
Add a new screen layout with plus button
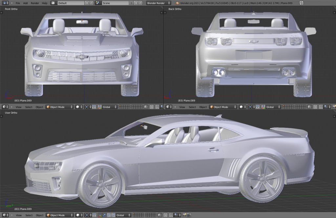click(87, 3)
